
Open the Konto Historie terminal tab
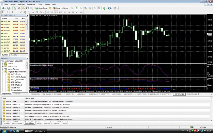17,123
